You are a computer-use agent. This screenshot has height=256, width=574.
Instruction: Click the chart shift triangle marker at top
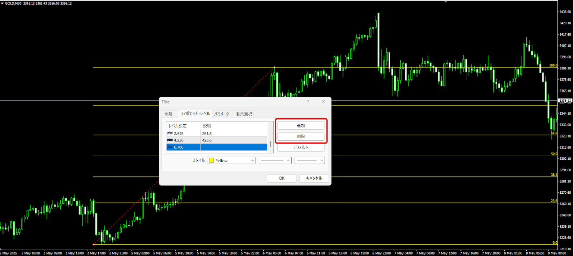[x=446, y=1]
